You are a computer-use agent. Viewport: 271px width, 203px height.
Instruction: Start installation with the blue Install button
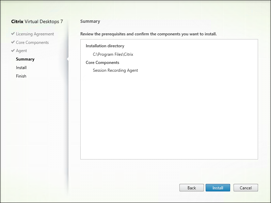pyautogui.click(x=218, y=188)
